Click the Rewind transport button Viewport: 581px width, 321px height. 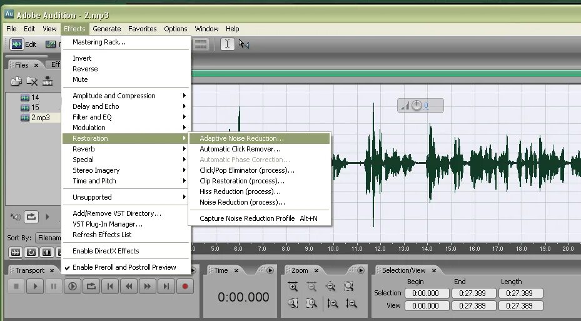[129, 286]
